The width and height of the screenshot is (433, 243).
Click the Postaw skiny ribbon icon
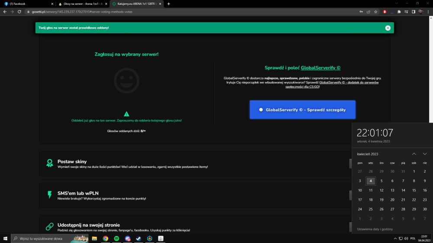(x=50, y=163)
